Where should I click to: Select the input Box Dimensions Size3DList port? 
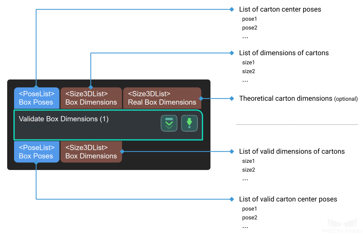(91, 98)
